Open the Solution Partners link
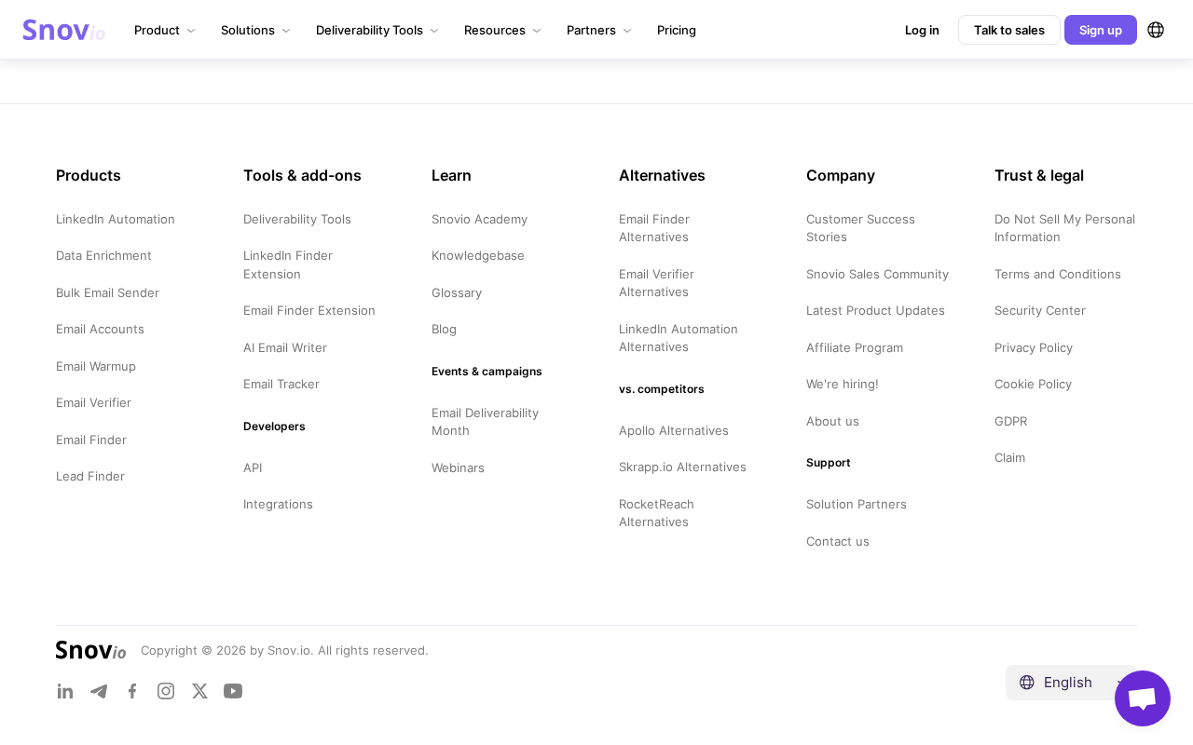Image resolution: width=1193 pixels, height=745 pixels. [x=857, y=504]
